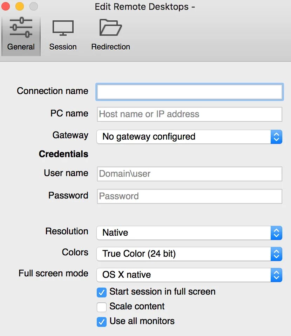Screen dimensions: 291x336
Task: Open the Redirection folder icon tab
Action: (110, 27)
